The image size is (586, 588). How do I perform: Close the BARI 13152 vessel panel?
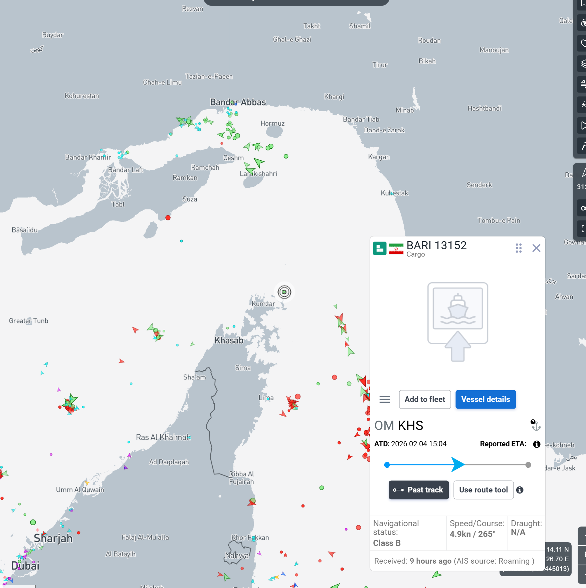(536, 248)
